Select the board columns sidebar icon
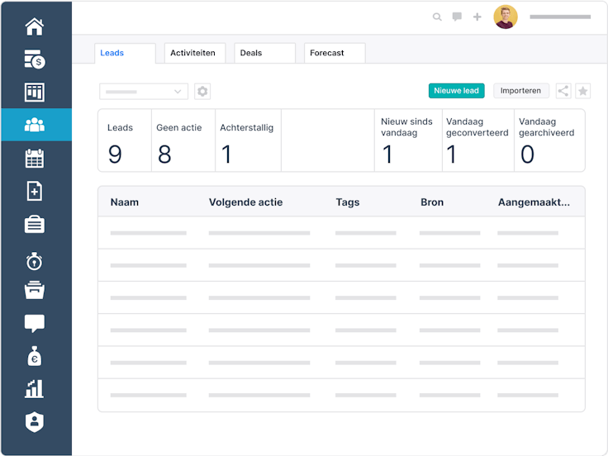This screenshot has width=608, height=456. [35, 92]
